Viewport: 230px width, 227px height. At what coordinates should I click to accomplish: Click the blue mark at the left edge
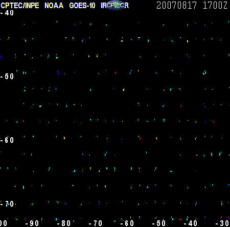1,57
